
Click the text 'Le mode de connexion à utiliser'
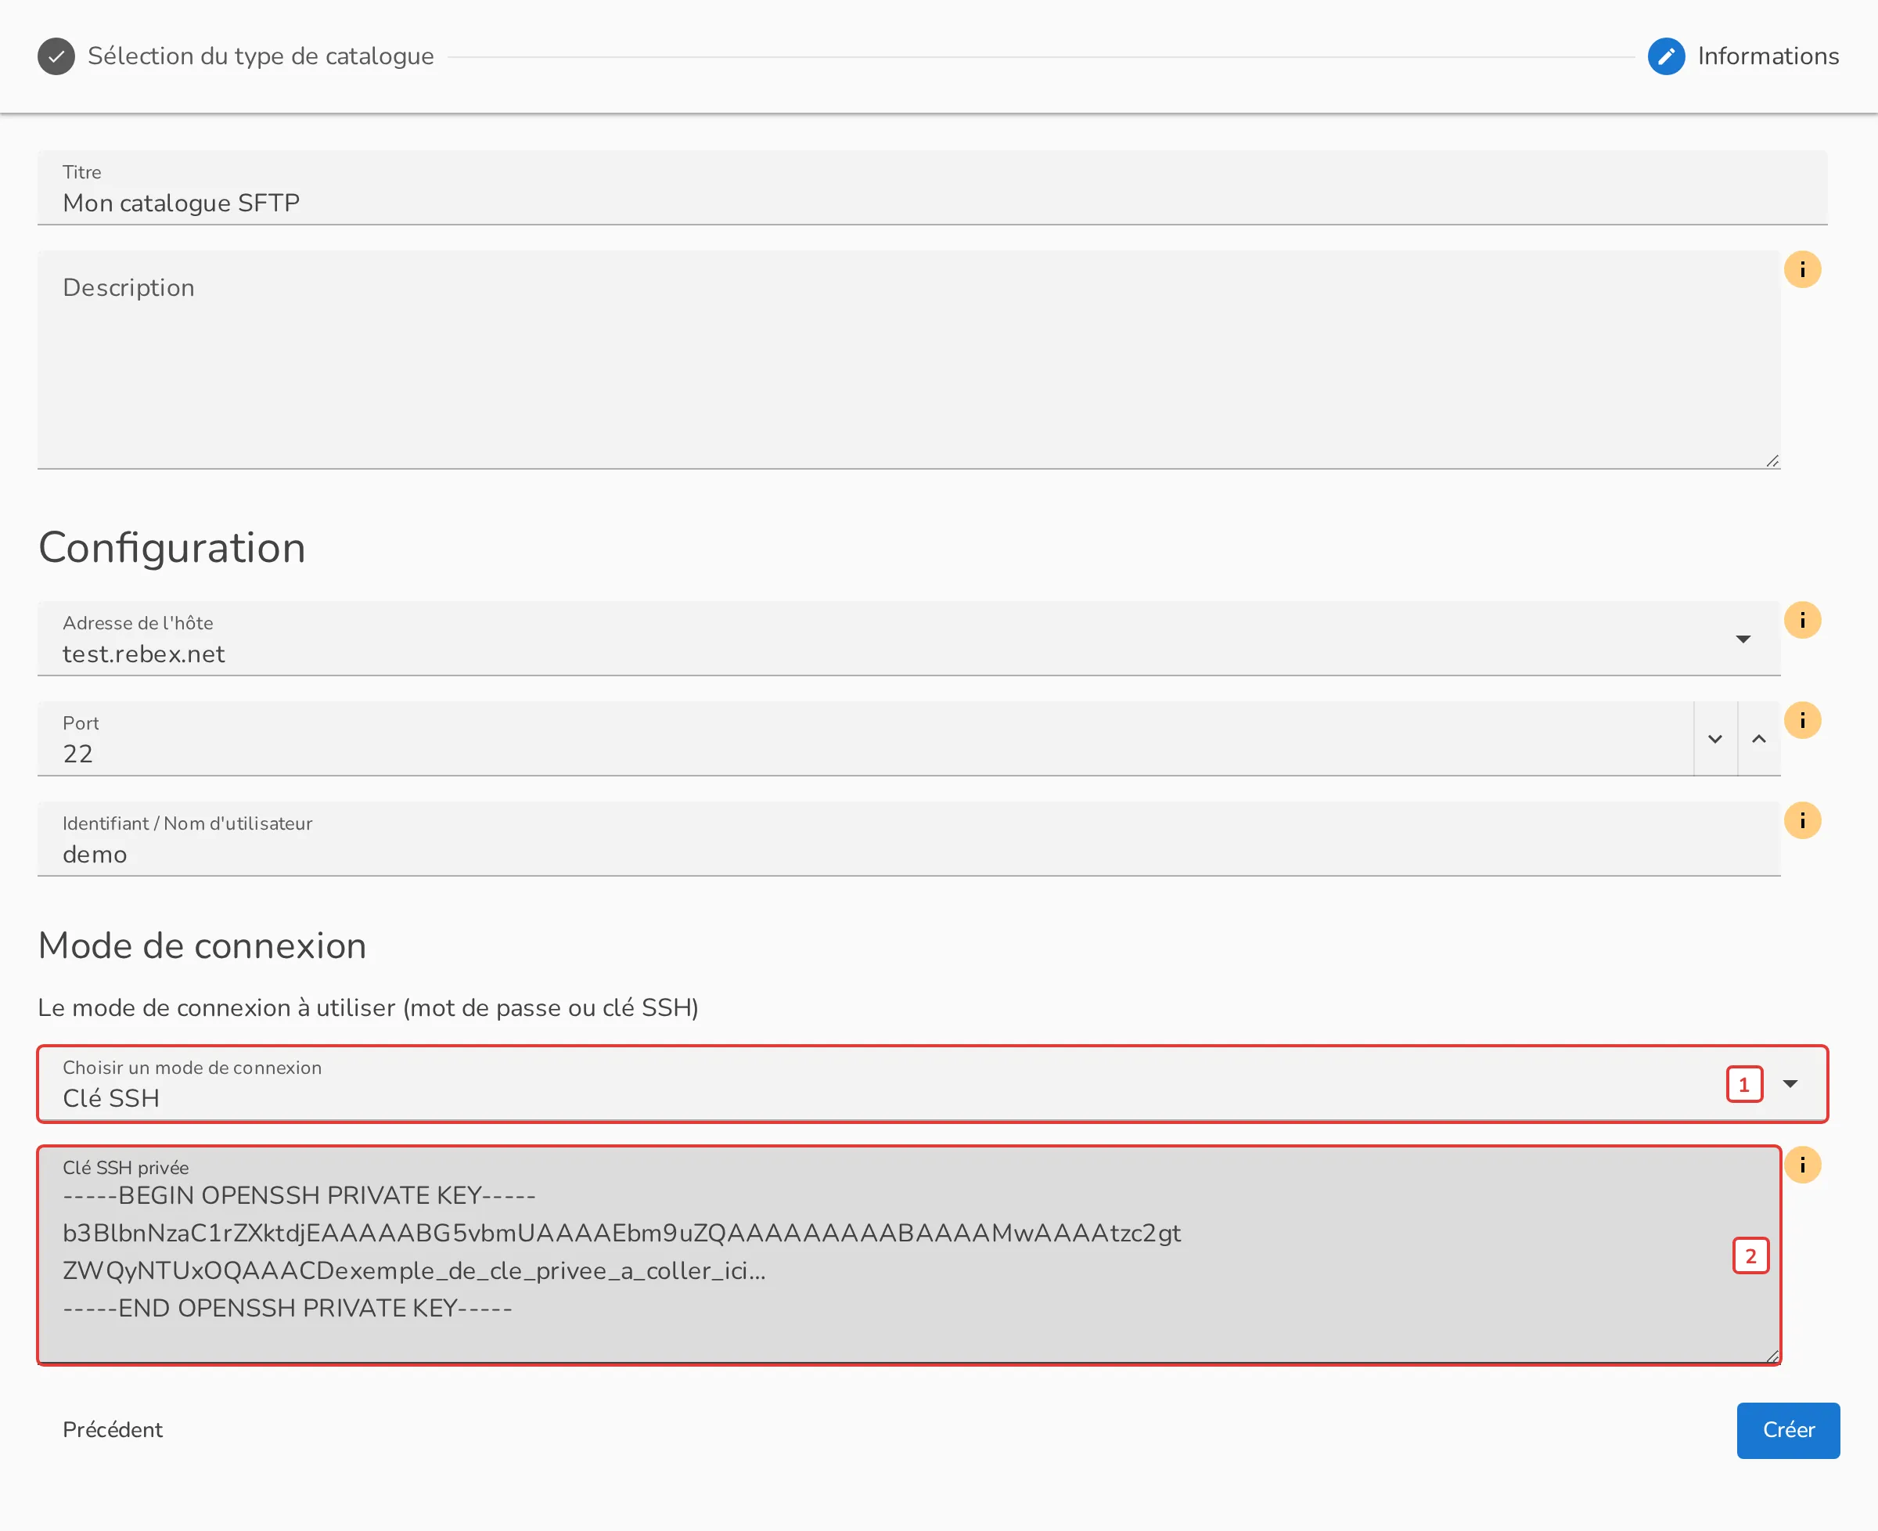pos(217,1008)
